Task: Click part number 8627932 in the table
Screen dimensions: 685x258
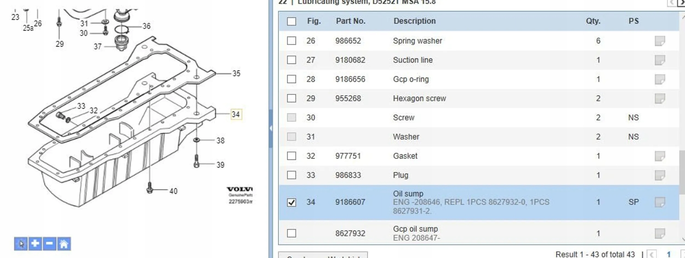Action: (350, 233)
